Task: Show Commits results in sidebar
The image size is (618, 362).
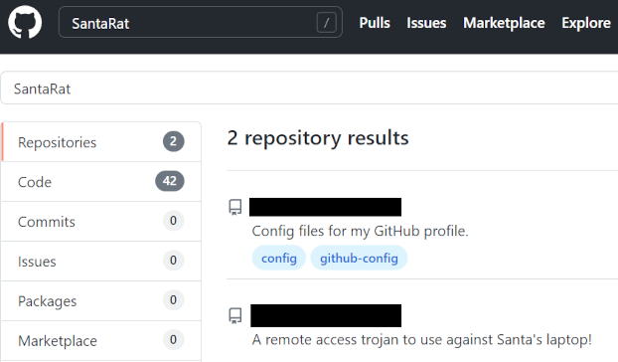Action: click(x=101, y=222)
